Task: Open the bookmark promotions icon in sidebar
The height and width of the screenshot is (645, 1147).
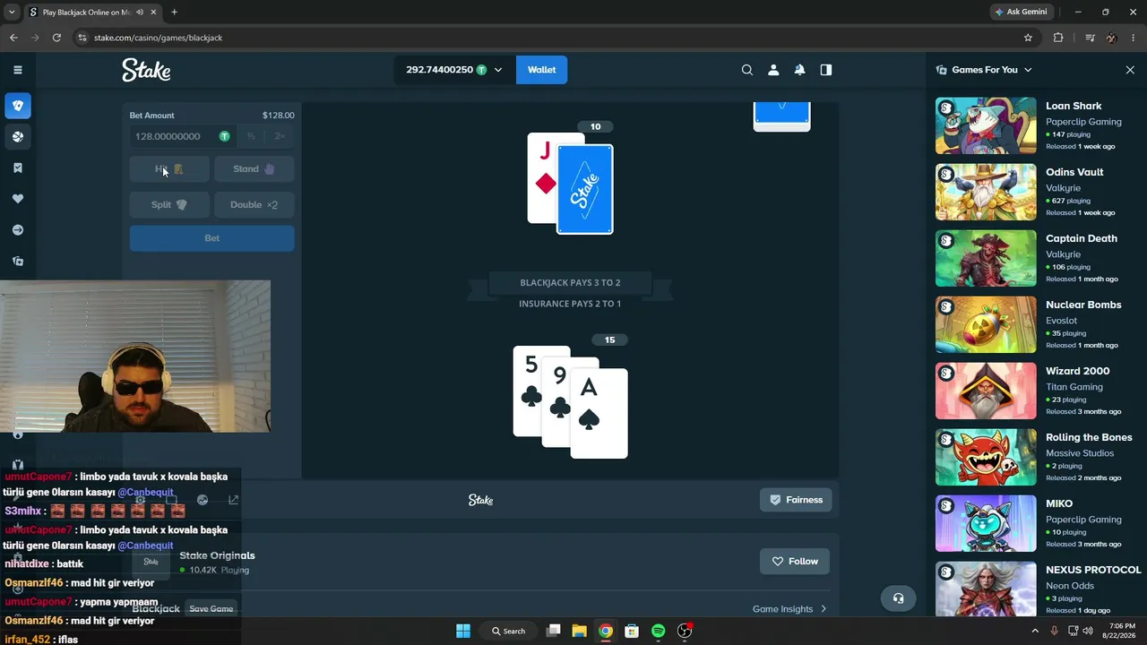Action: 17,168
